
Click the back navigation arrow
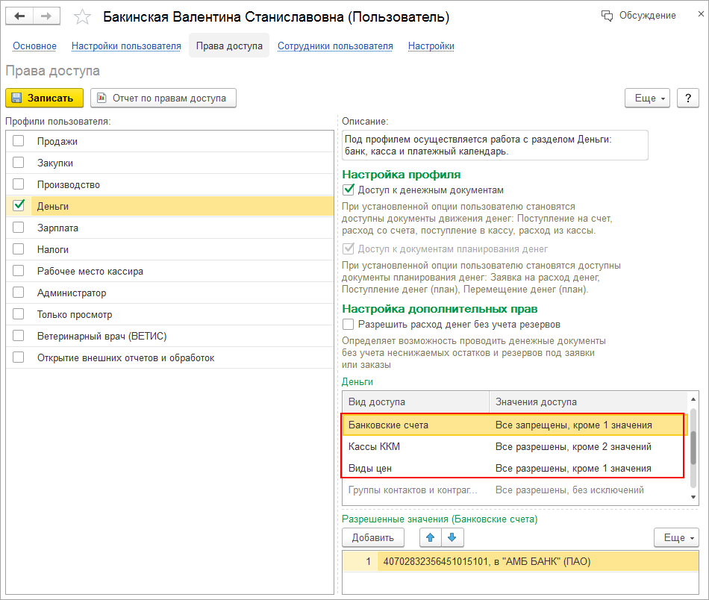click(x=19, y=16)
